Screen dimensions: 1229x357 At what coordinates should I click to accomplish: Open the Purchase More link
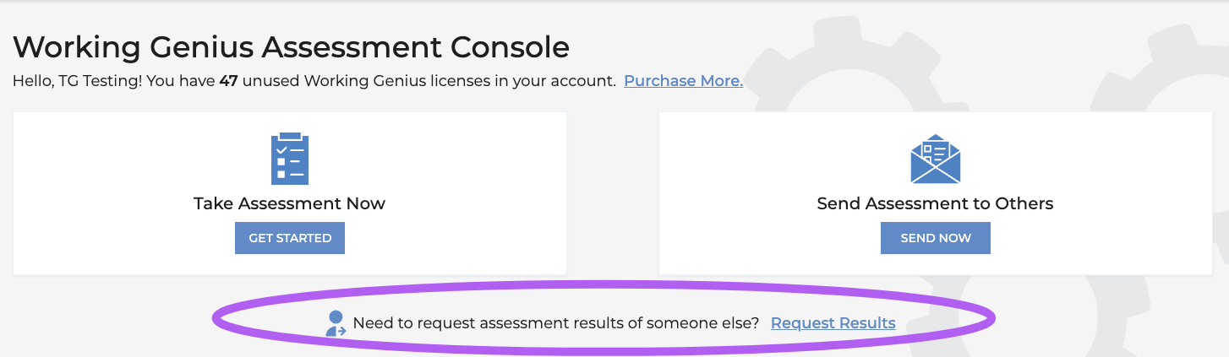click(x=683, y=81)
